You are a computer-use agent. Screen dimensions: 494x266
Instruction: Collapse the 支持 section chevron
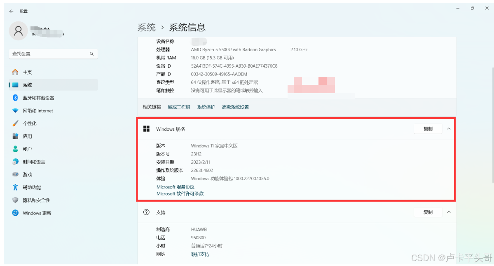click(x=449, y=212)
